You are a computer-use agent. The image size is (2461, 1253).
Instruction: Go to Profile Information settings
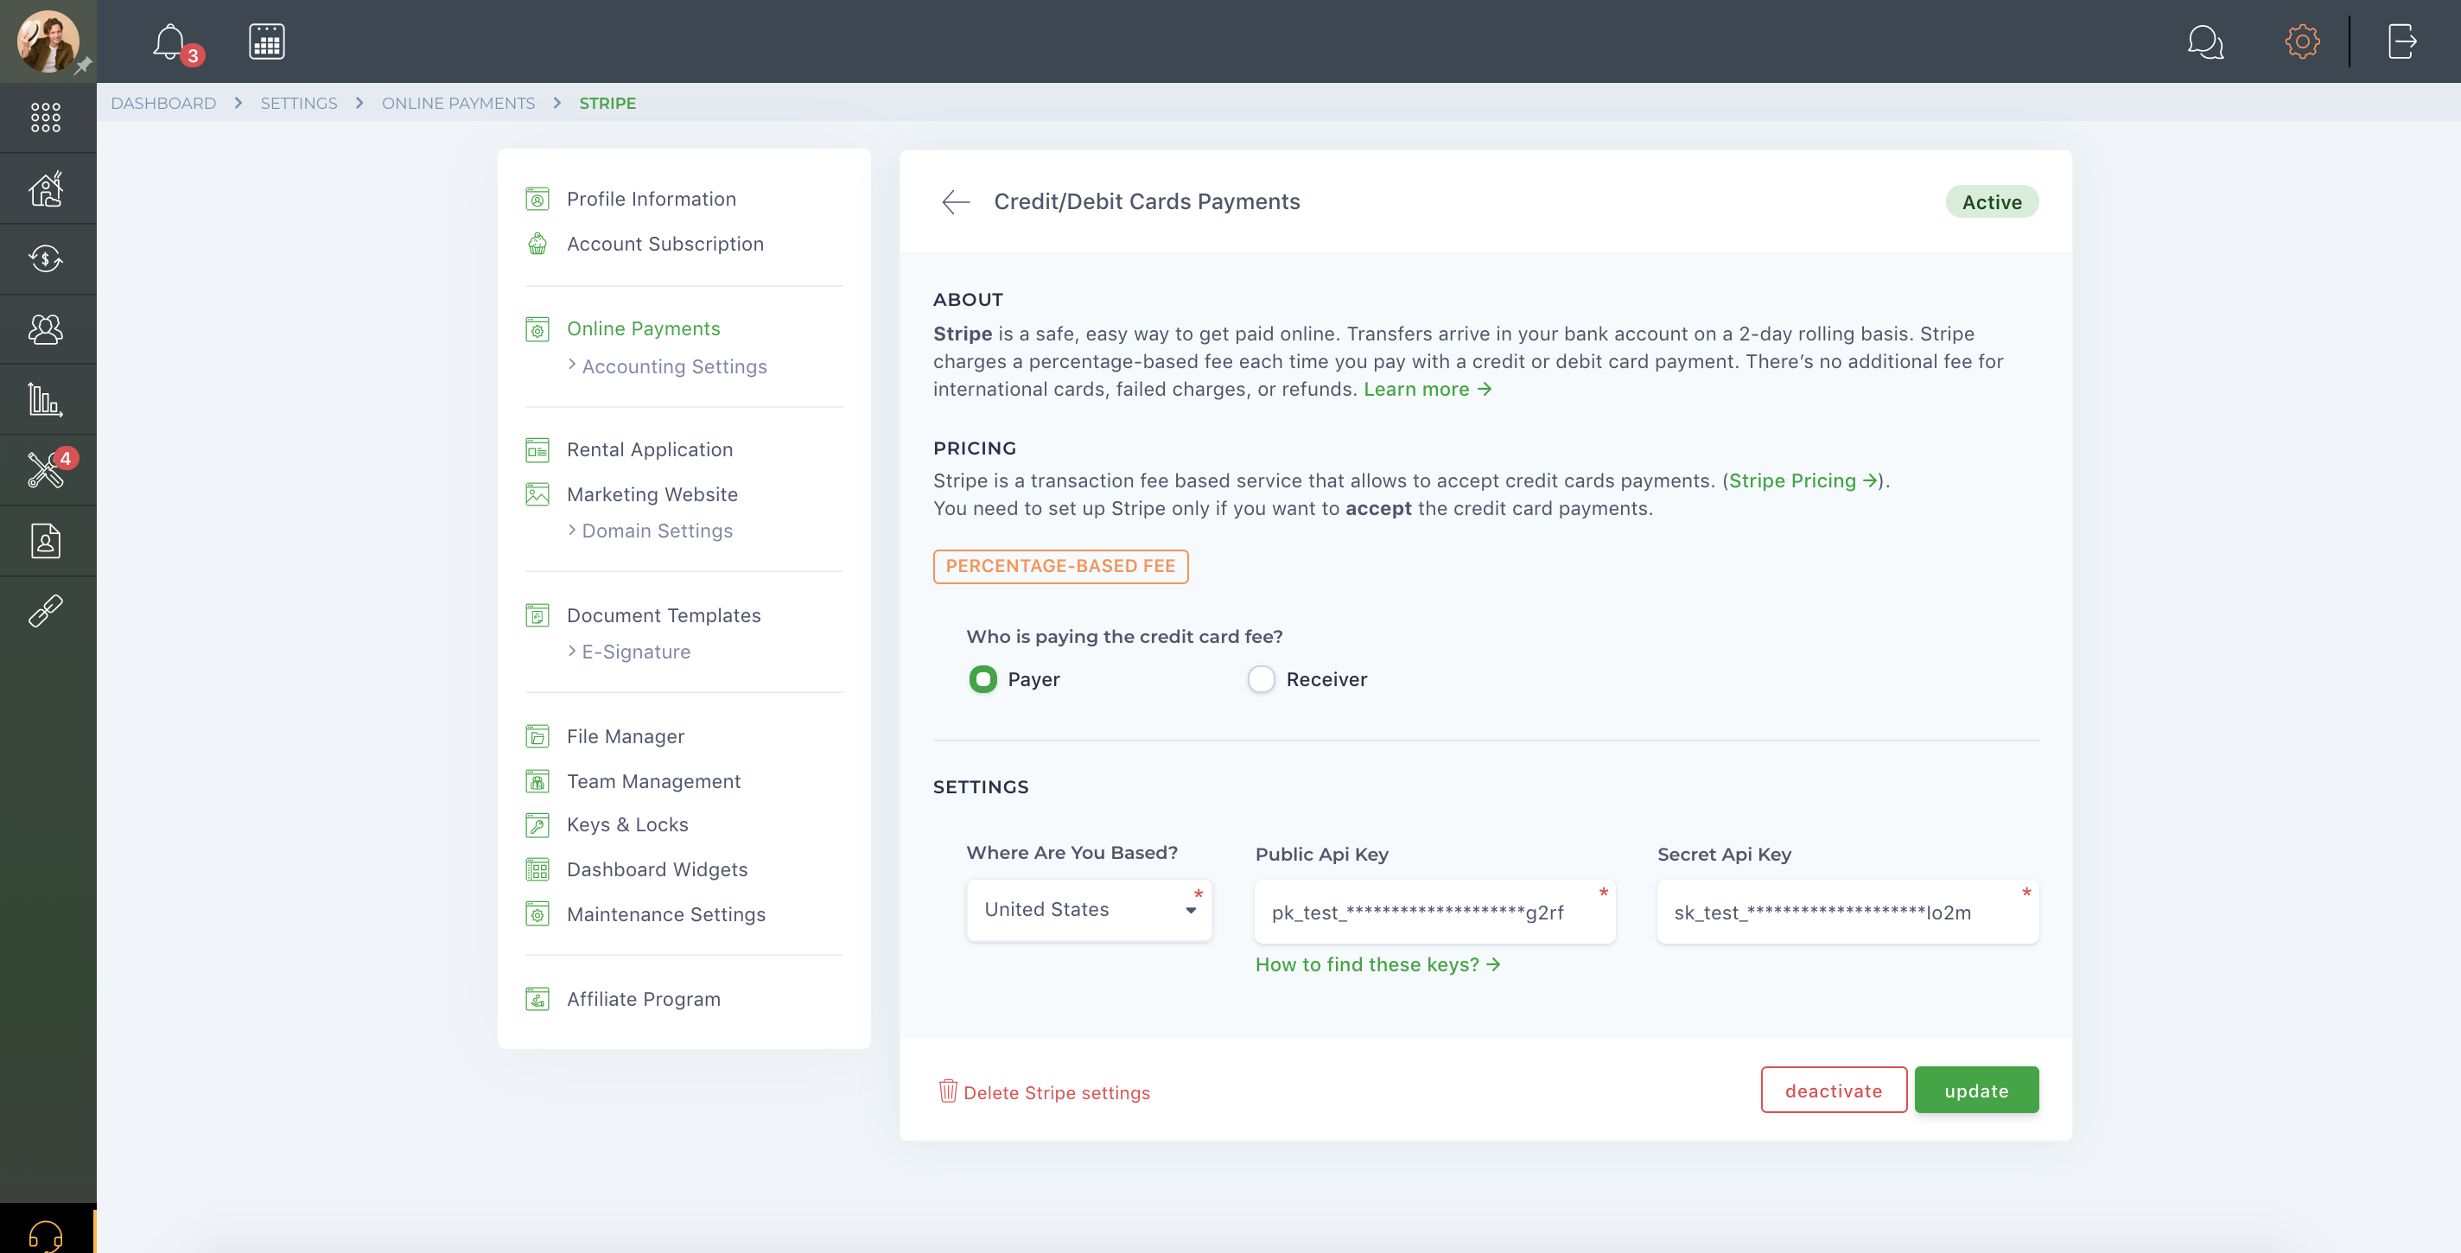coord(652,199)
